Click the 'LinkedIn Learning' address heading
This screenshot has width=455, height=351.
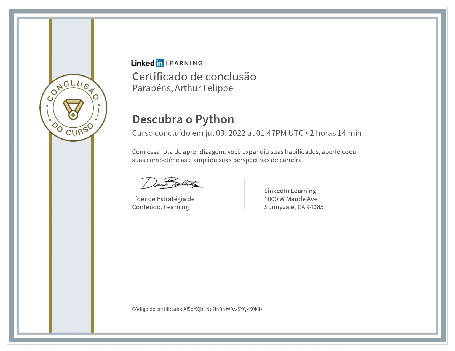coord(290,191)
